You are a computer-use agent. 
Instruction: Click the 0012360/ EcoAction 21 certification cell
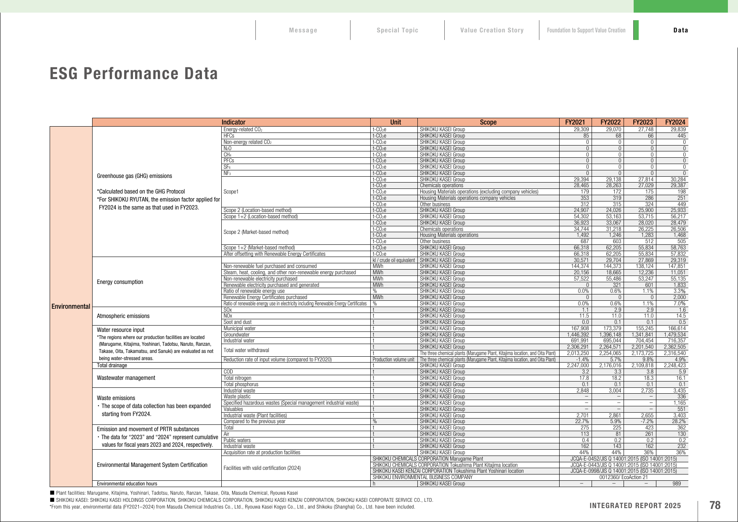point(624,477)
